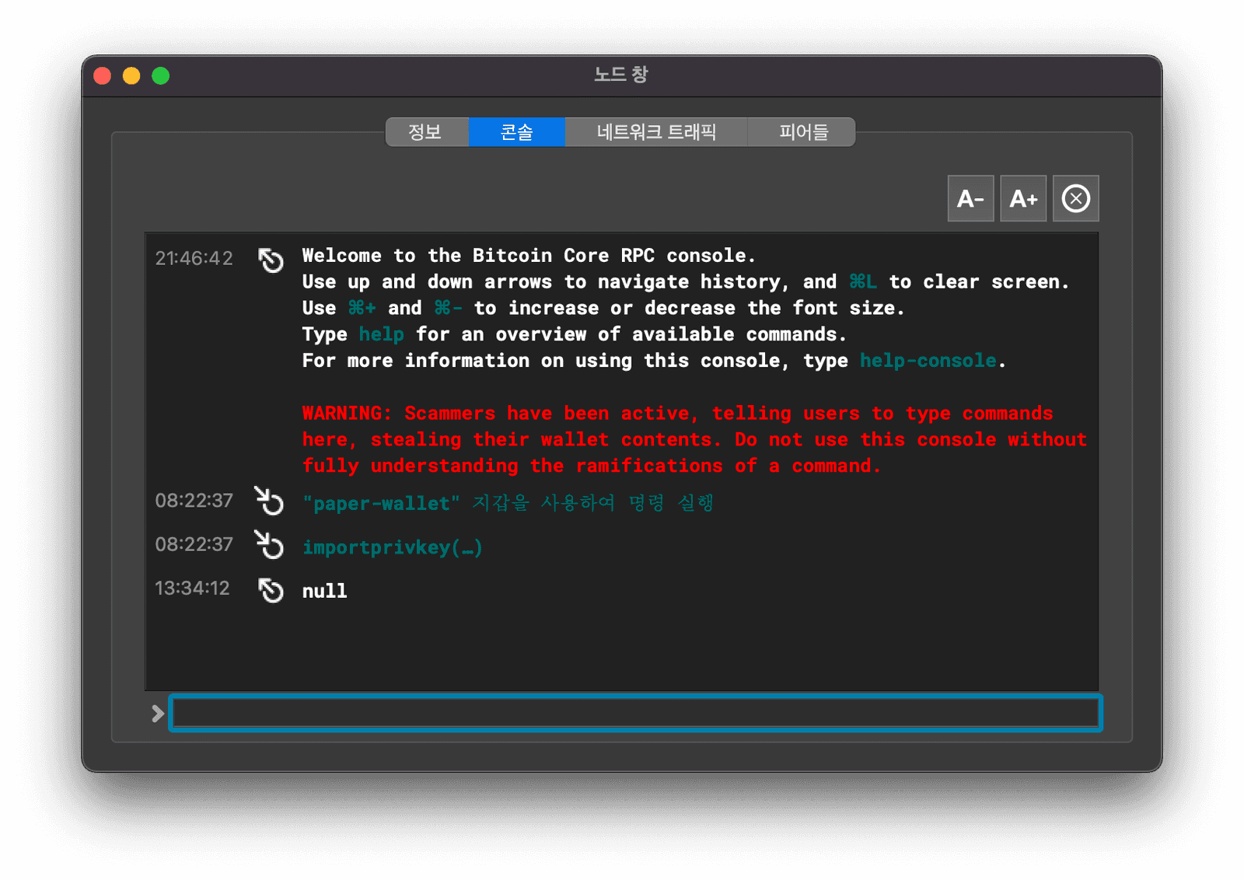Click the help-console command text
The width and height of the screenshot is (1244, 880).
[928, 361]
